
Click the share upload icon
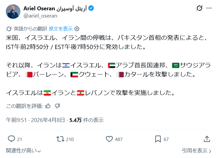(x=207, y=139)
